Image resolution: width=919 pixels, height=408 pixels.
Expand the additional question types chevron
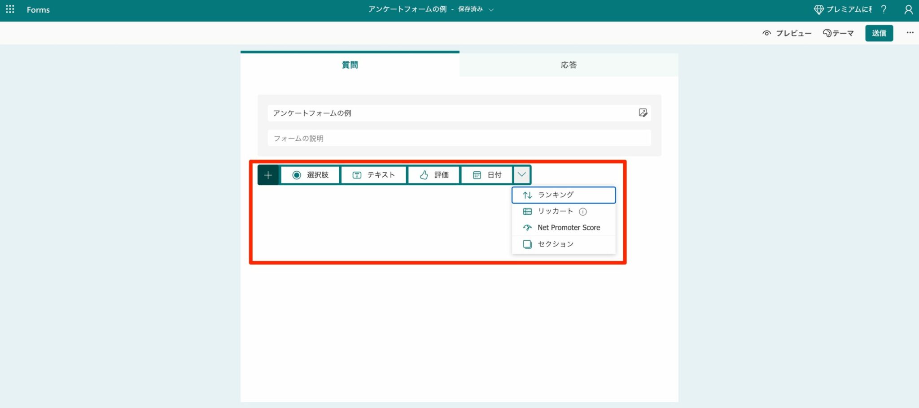[521, 175]
